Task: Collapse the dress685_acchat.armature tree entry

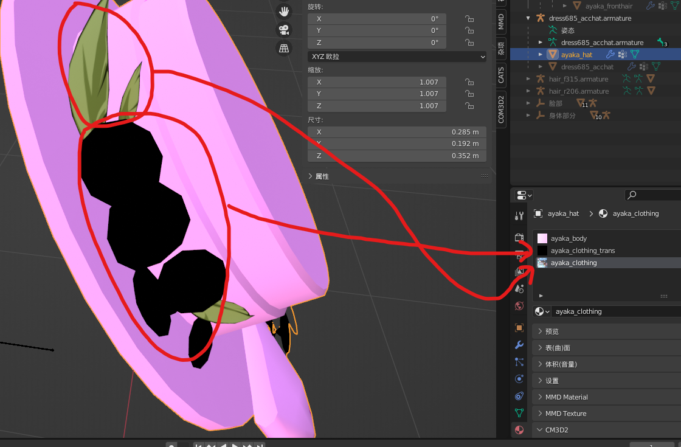Action: click(x=528, y=18)
